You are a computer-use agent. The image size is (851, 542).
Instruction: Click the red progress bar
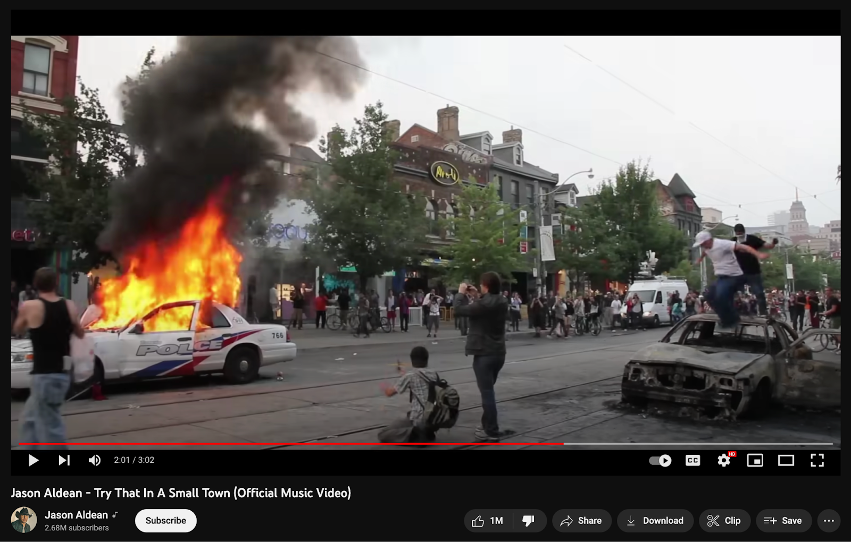click(291, 443)
